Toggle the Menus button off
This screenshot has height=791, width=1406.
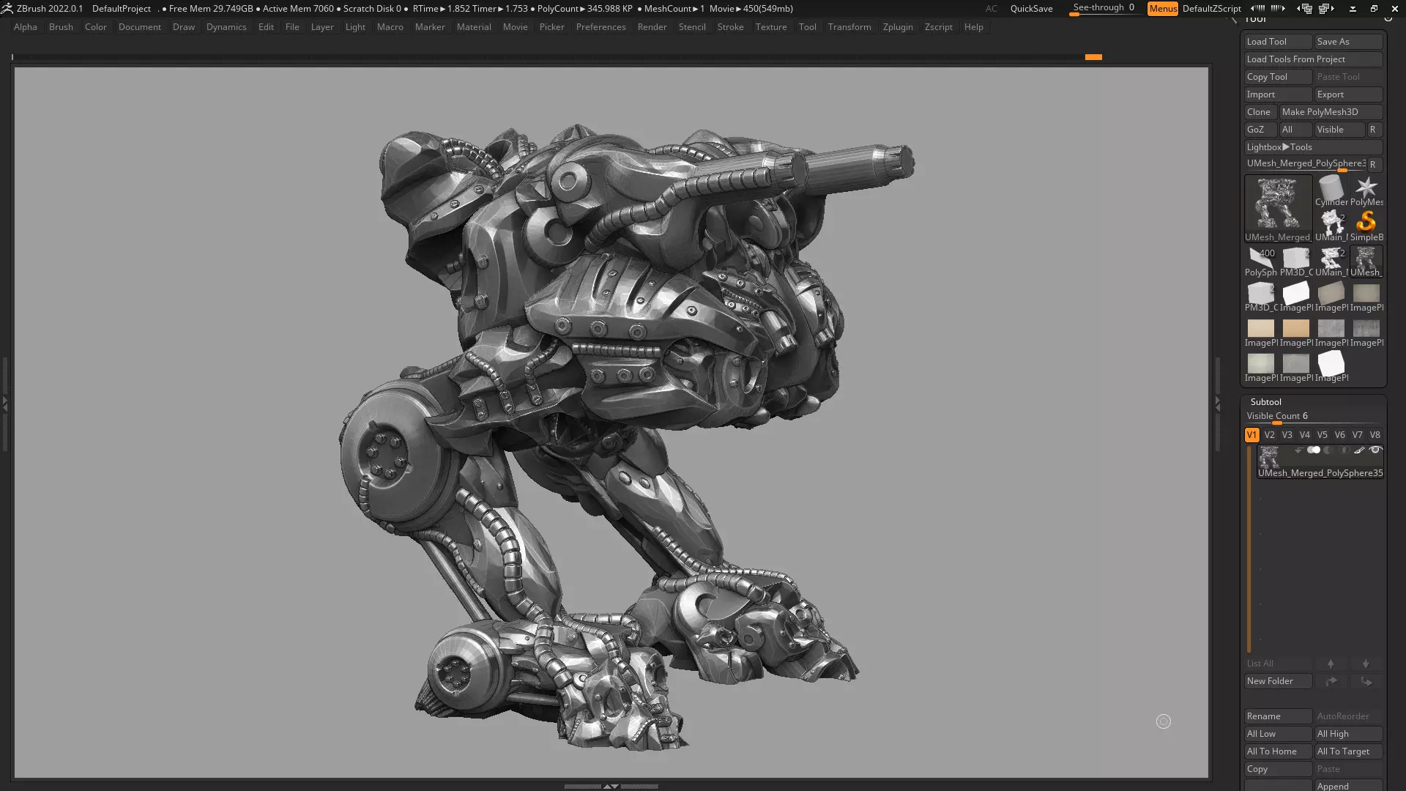(x=1162, y=9)
